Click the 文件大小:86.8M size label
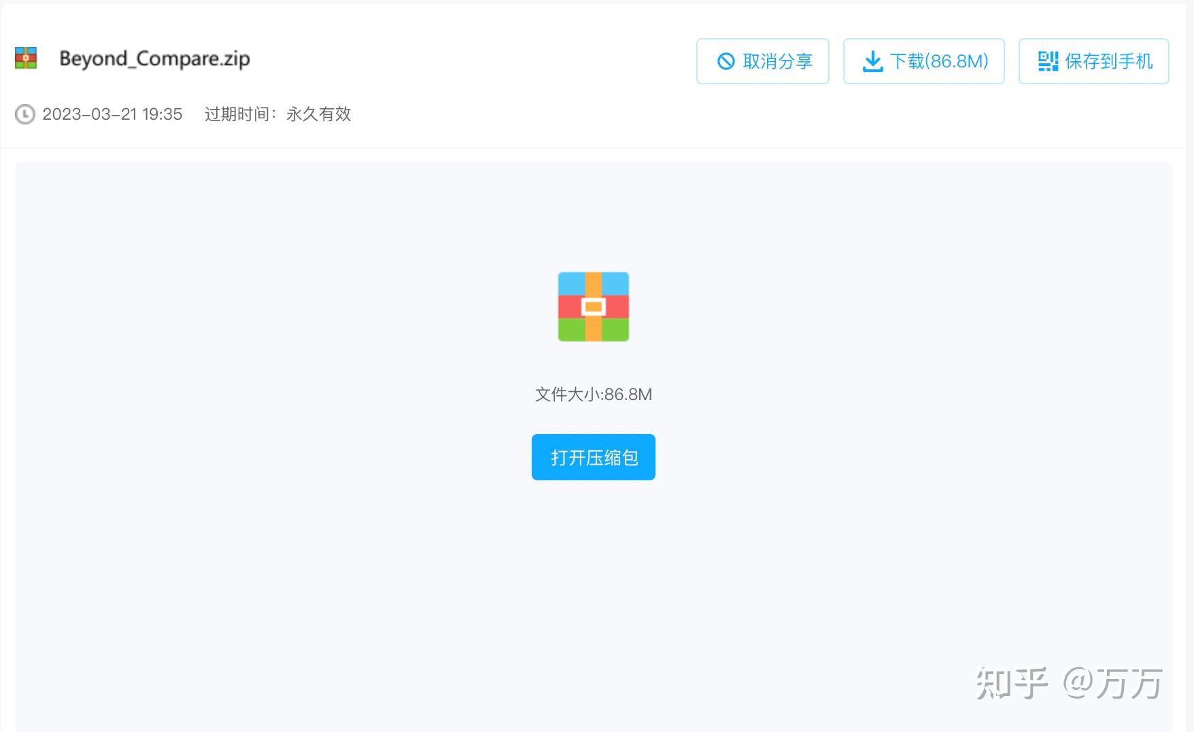 coord(593,394)
